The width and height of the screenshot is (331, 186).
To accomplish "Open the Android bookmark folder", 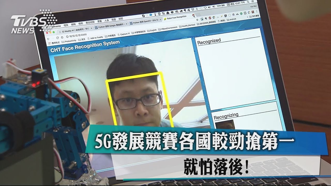I will tap(231, 19).
